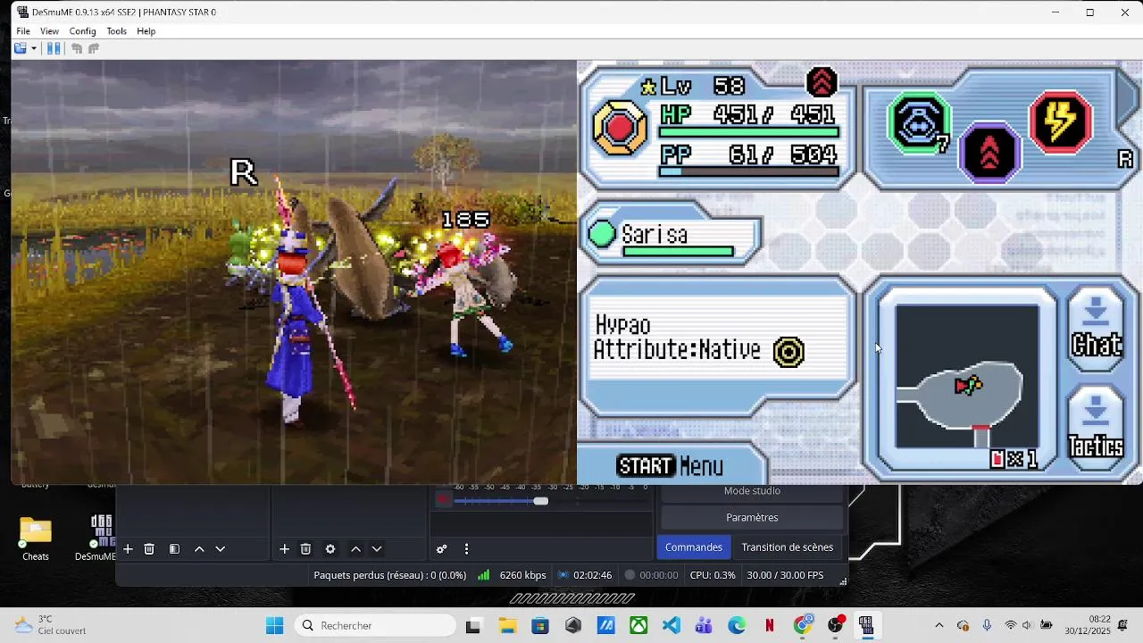The height and width of the screenshot is (643, 1143).
Task: Switch to the OBS Commandes tab
Action: point(694,547)
